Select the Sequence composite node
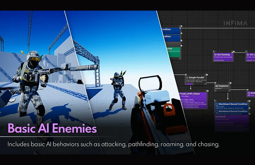The width and height of the screenshot is (255, 165). point(222,87)
